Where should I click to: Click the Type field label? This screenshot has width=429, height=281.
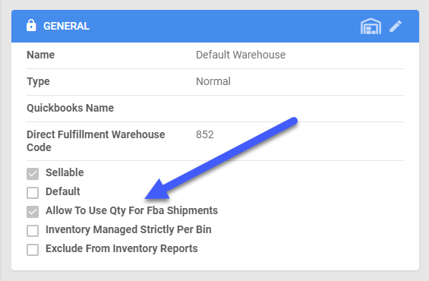[x=38, y=81]
